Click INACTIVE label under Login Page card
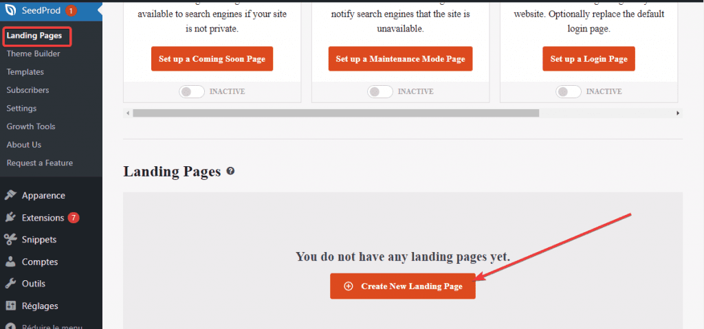Viewport: 704px width, 329px height. (x=604, y=91)
